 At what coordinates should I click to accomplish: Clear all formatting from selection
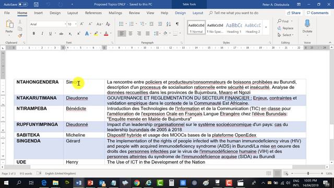tap(108, 24)
